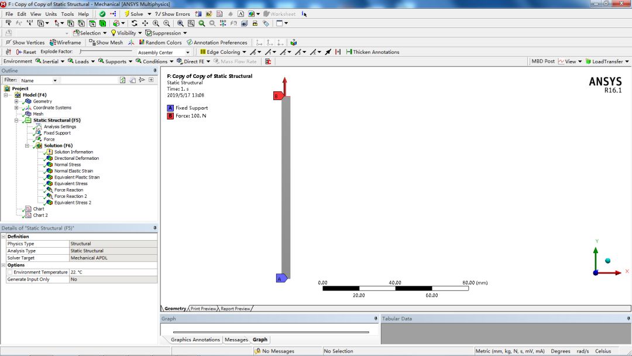Activate the Pan view tool
The height and width of the screenshot is (356, 632).
click(x=145, y=23)
